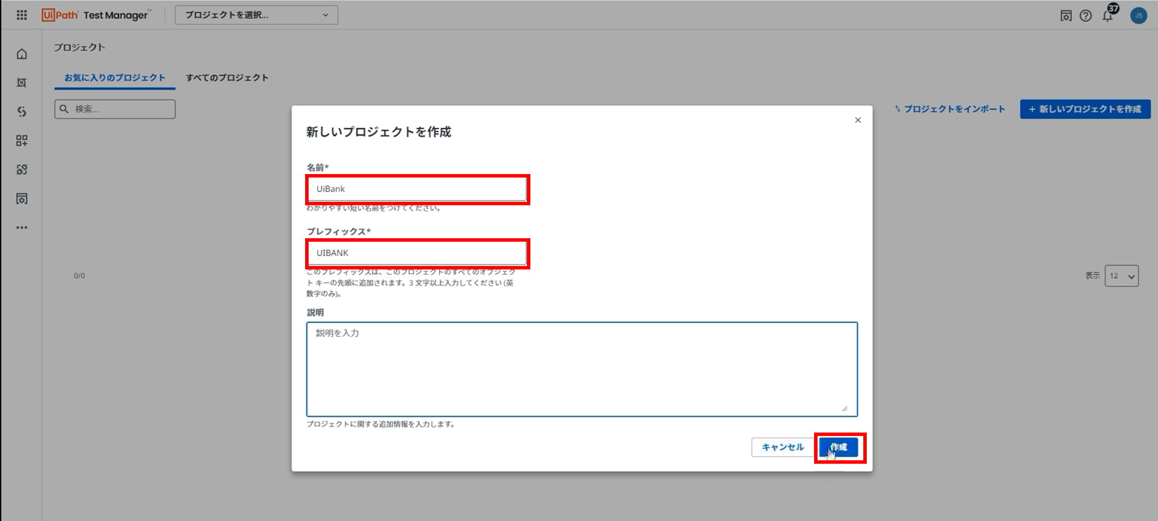
Task: Open the 表示 page size dropdown
Action: click(1122, 276)
